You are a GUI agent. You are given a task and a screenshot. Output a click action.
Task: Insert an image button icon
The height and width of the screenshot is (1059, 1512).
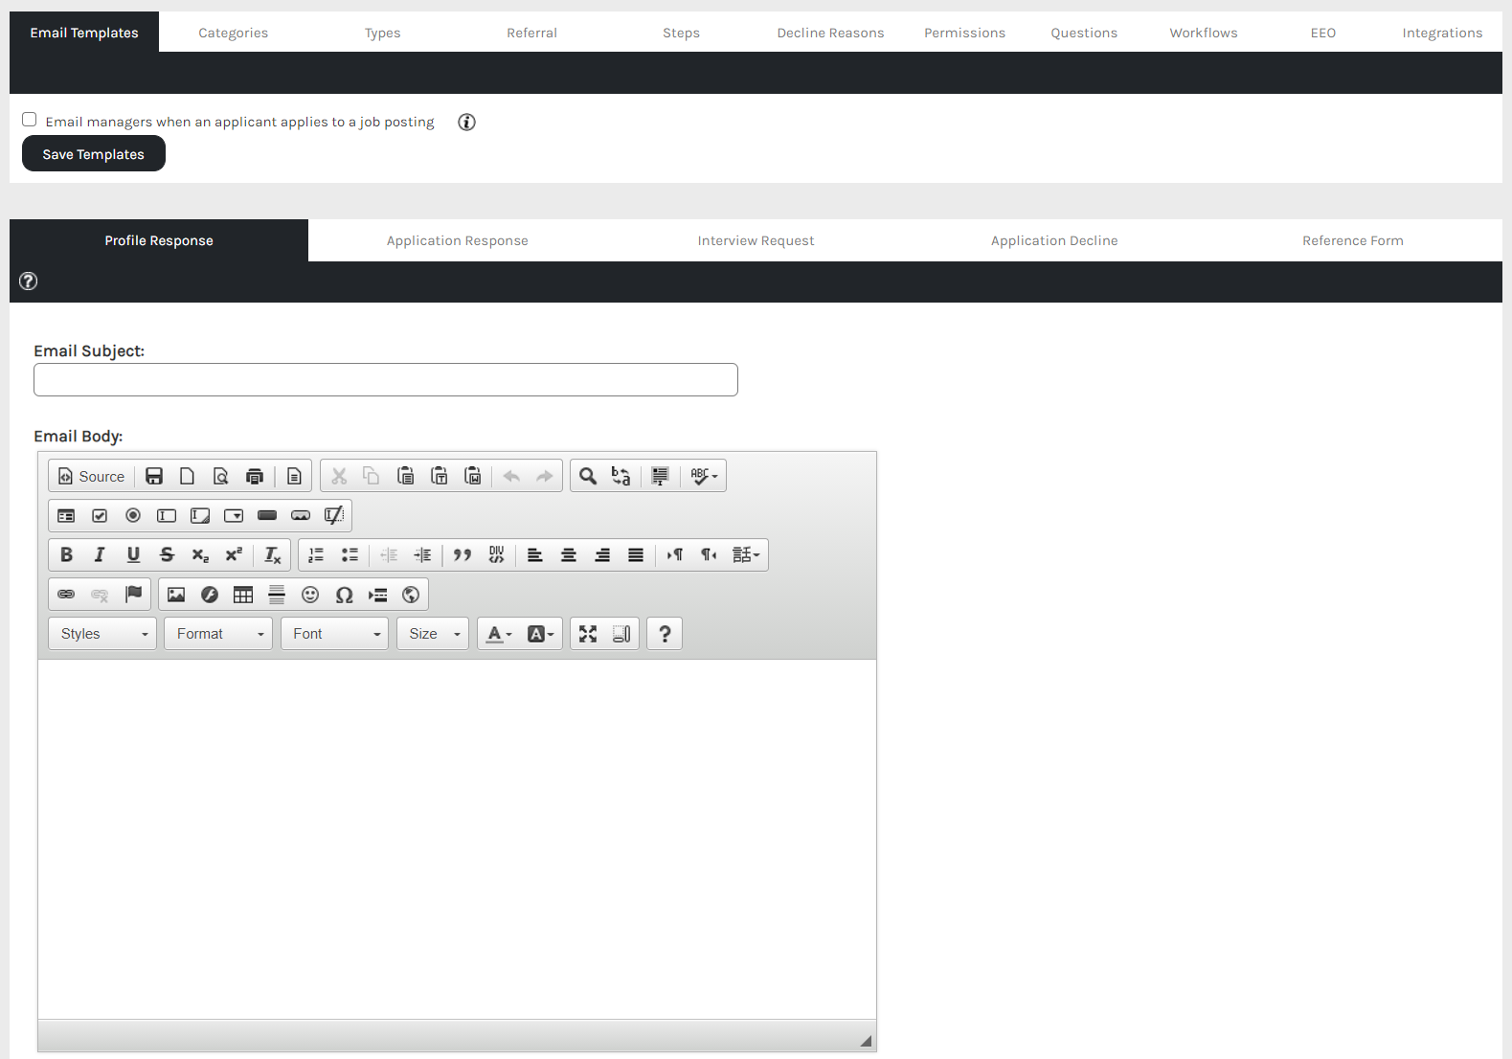[x=301, y=515]
